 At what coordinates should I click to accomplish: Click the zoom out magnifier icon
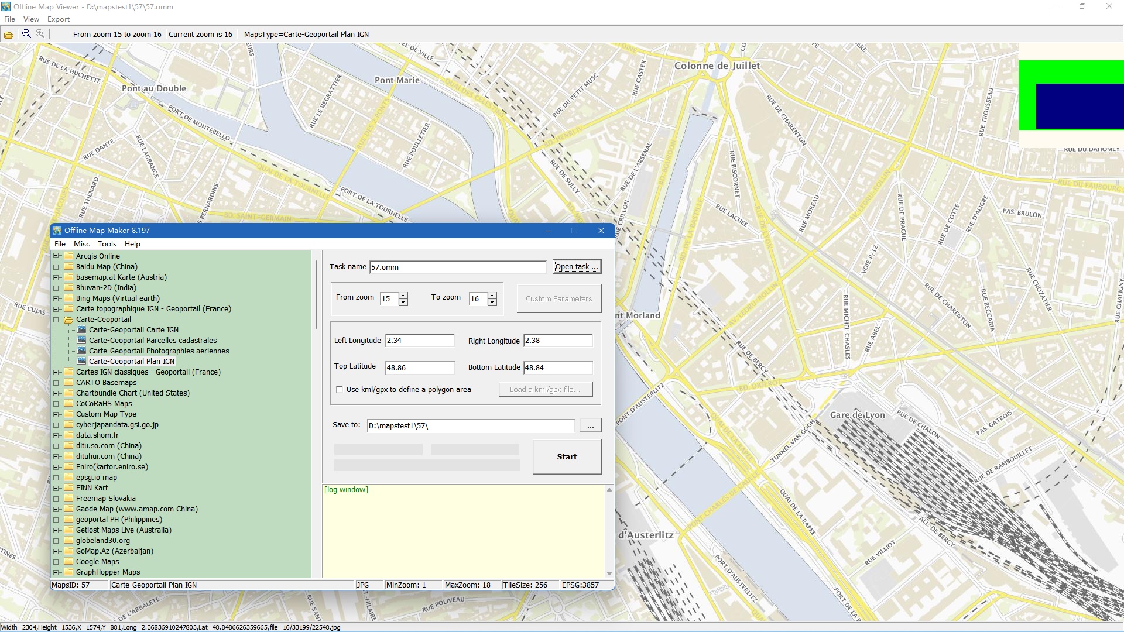click(x=26, y=34)
